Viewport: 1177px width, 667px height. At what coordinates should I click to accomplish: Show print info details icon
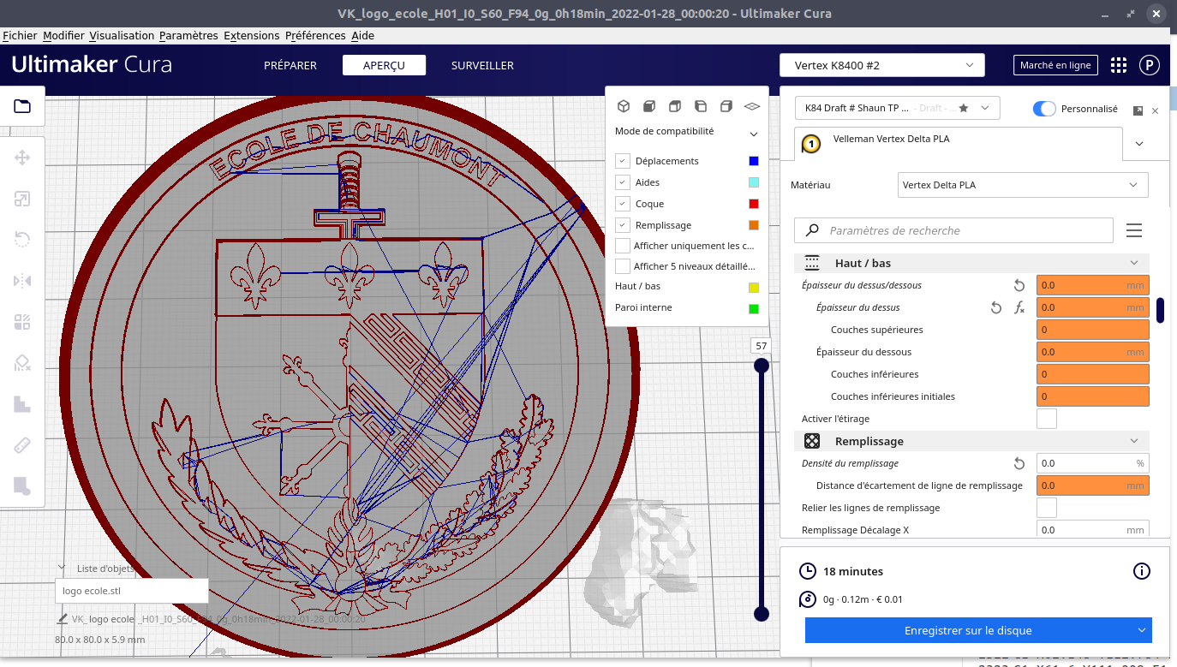pos(1142,571)
